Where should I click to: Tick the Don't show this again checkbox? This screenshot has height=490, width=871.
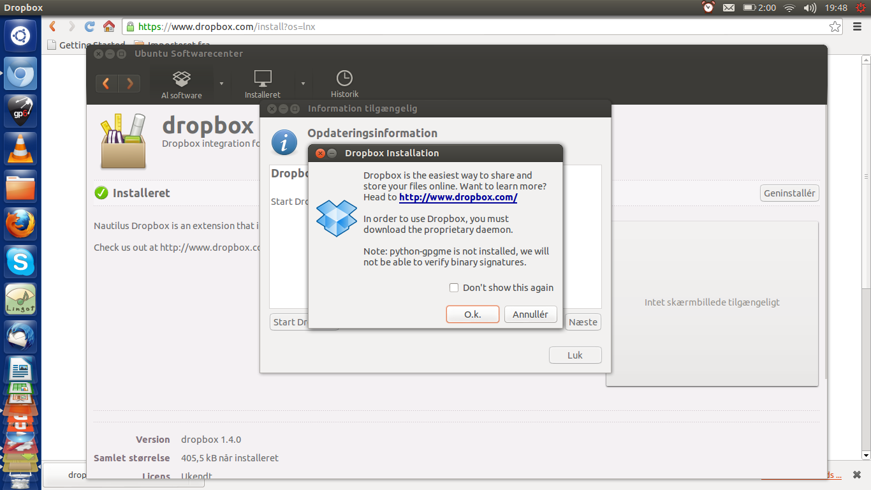click(x=454, y=288)
